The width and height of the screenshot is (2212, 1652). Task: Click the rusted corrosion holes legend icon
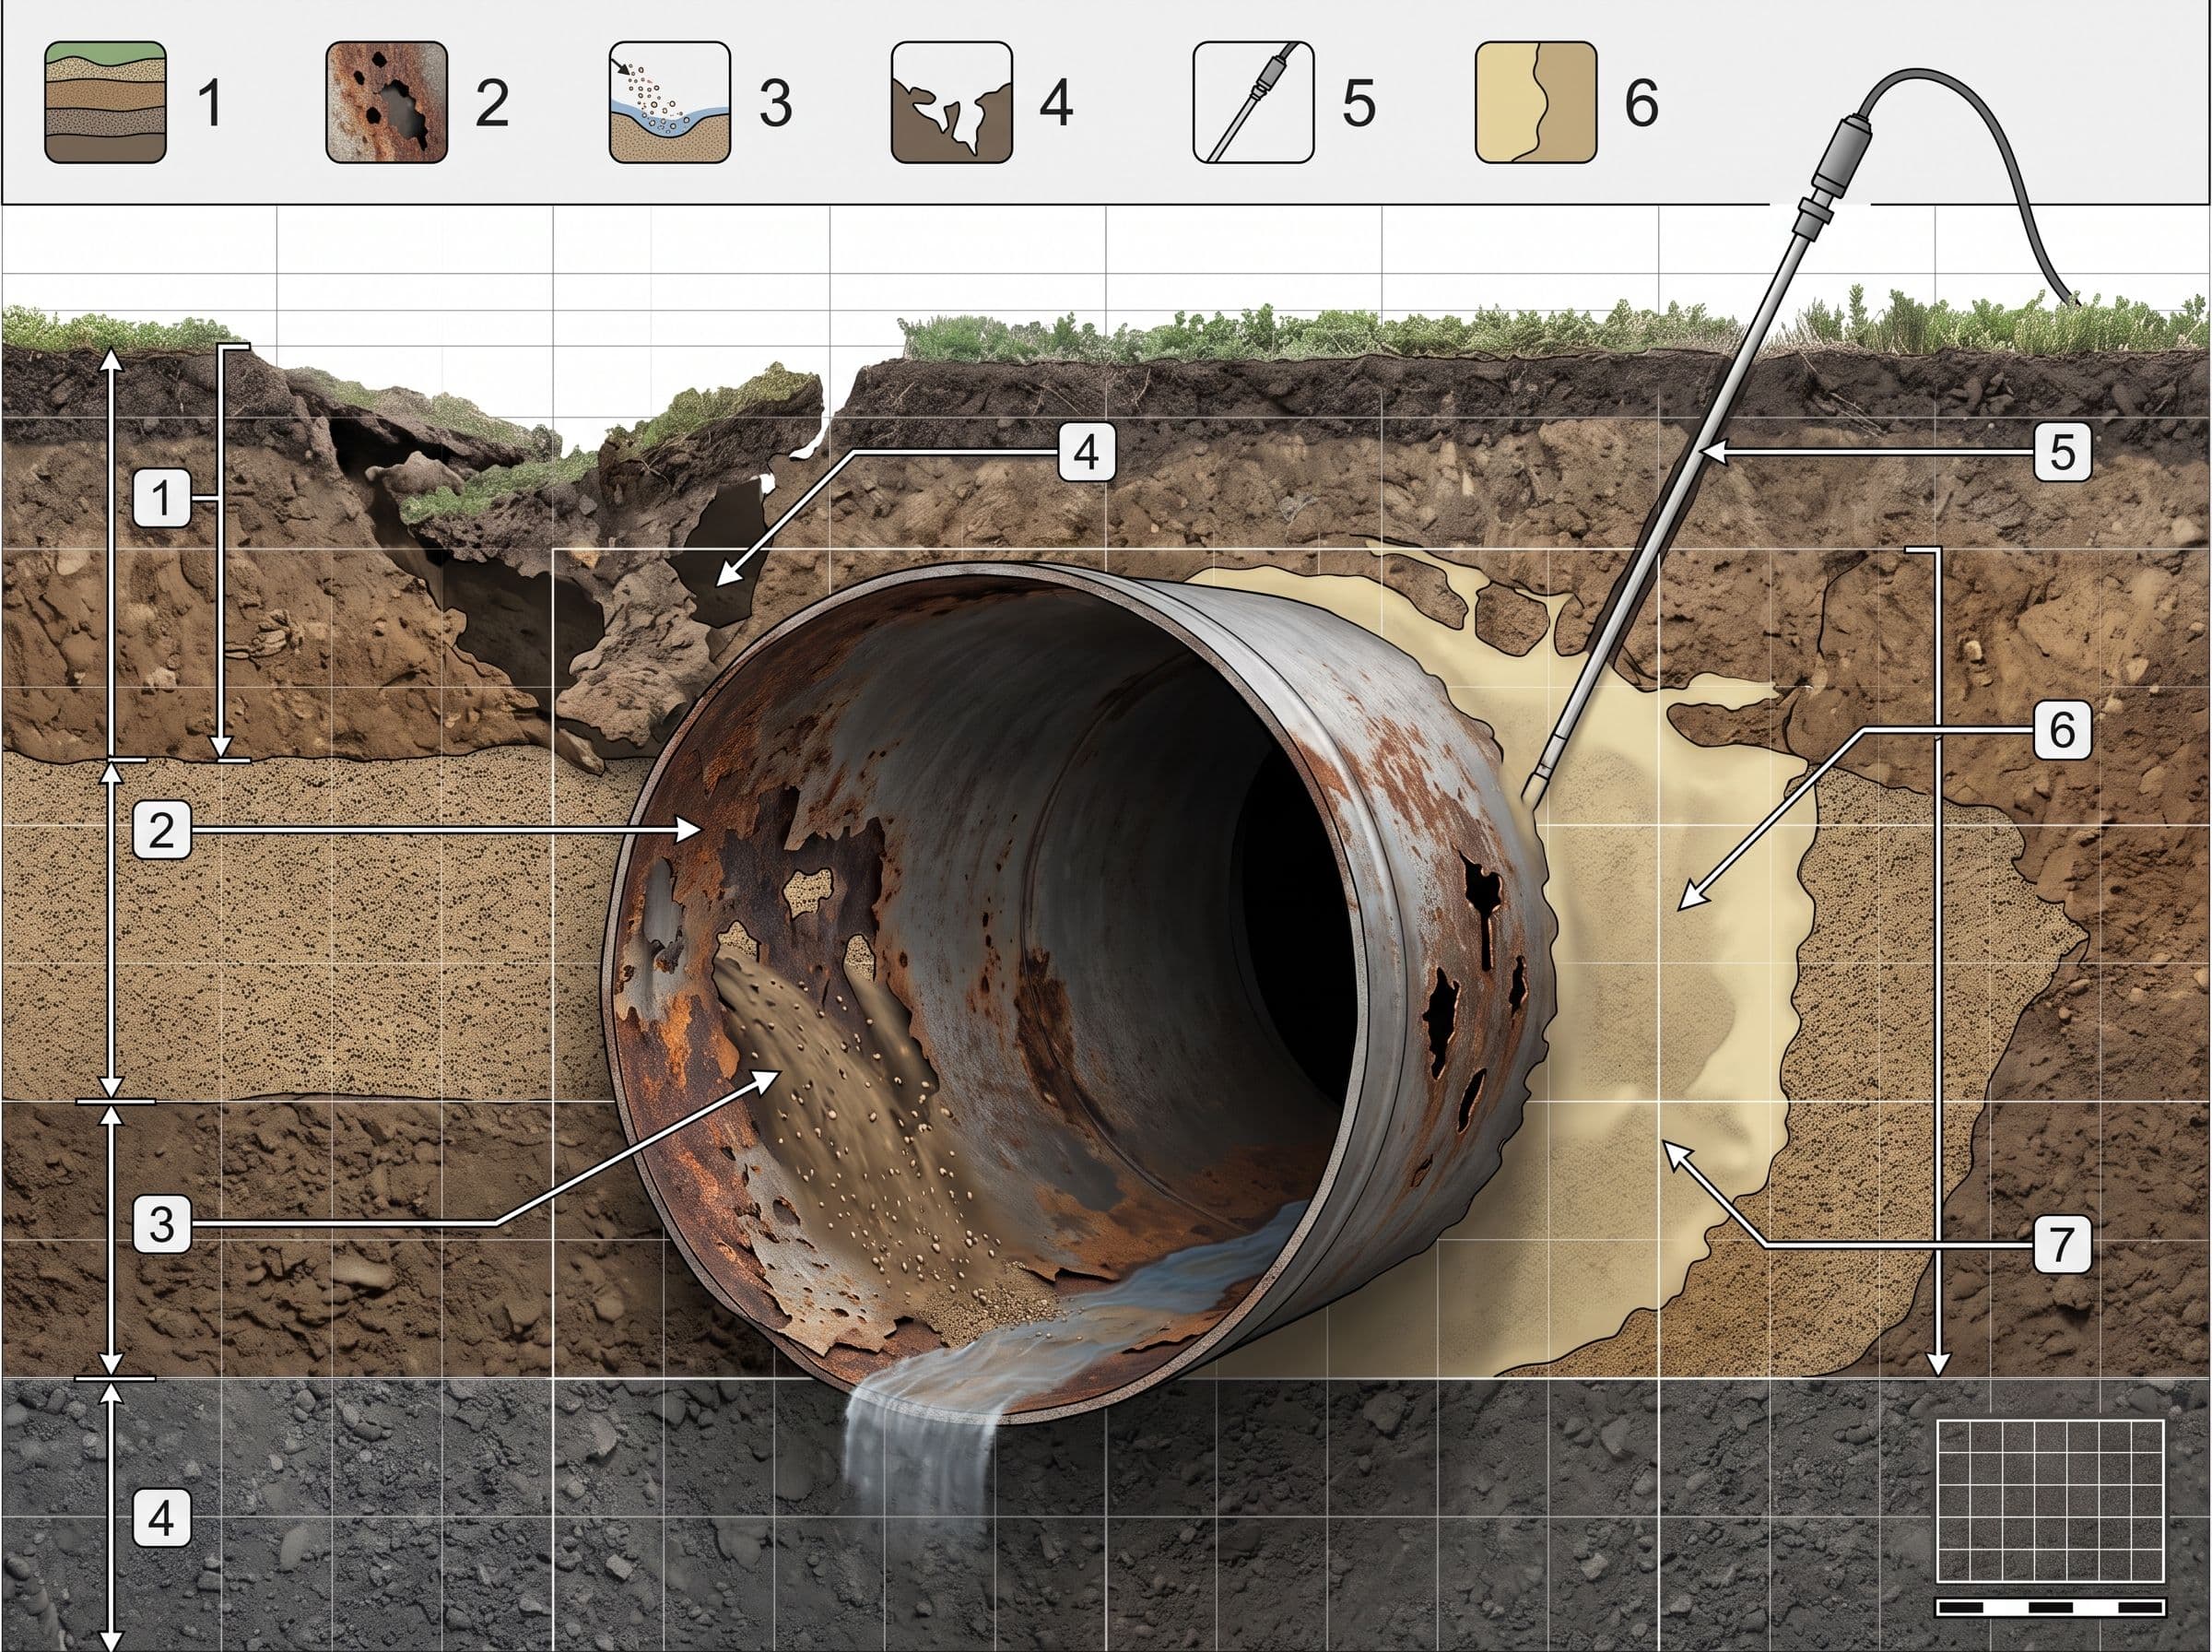pyautogui.click(x=387, y=102)
